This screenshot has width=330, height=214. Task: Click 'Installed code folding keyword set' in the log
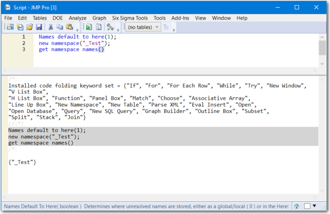pyautogui.click(x=61, y=86)
